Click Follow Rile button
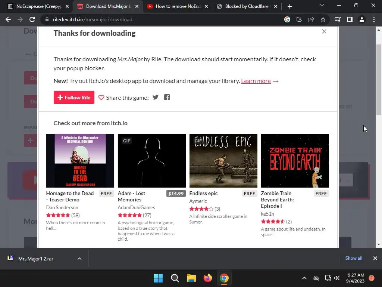The width and height of the screenshot is (382, 287). click(74, 98)
